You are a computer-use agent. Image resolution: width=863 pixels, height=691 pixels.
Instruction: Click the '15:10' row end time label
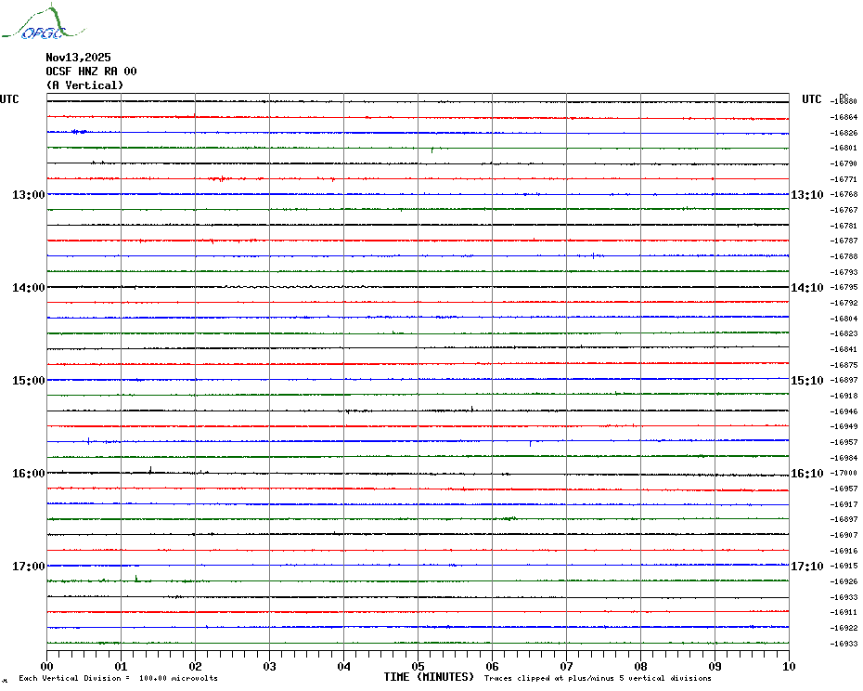click(807, 381)
